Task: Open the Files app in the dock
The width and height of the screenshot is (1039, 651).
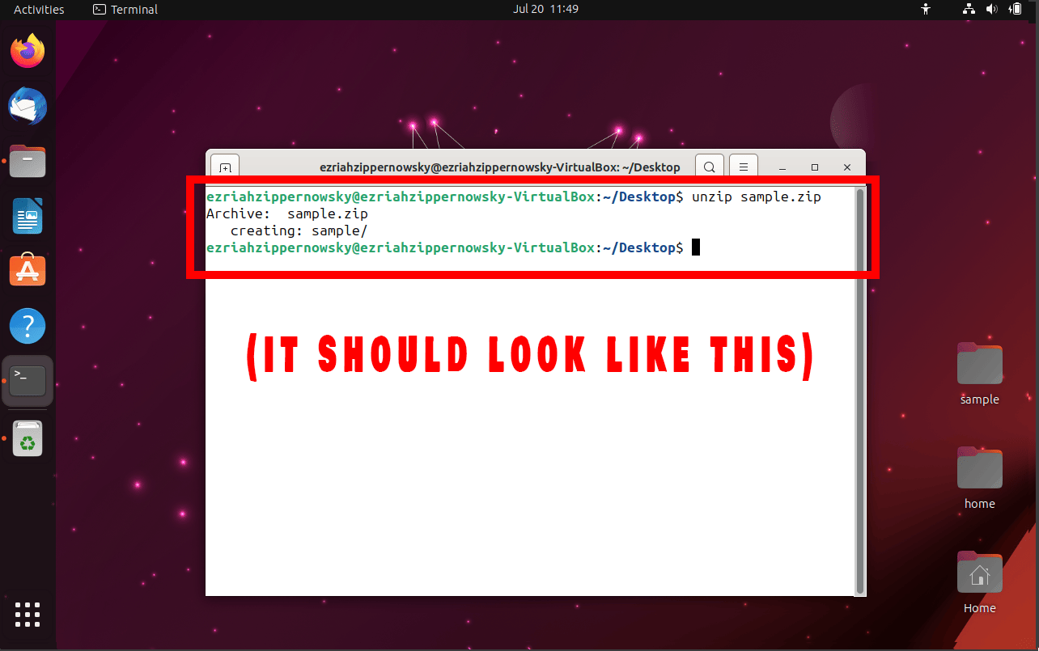Action: 27,161
